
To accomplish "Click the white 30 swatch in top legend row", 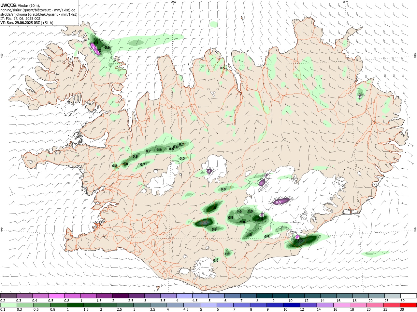I will [x=408, y=296].
